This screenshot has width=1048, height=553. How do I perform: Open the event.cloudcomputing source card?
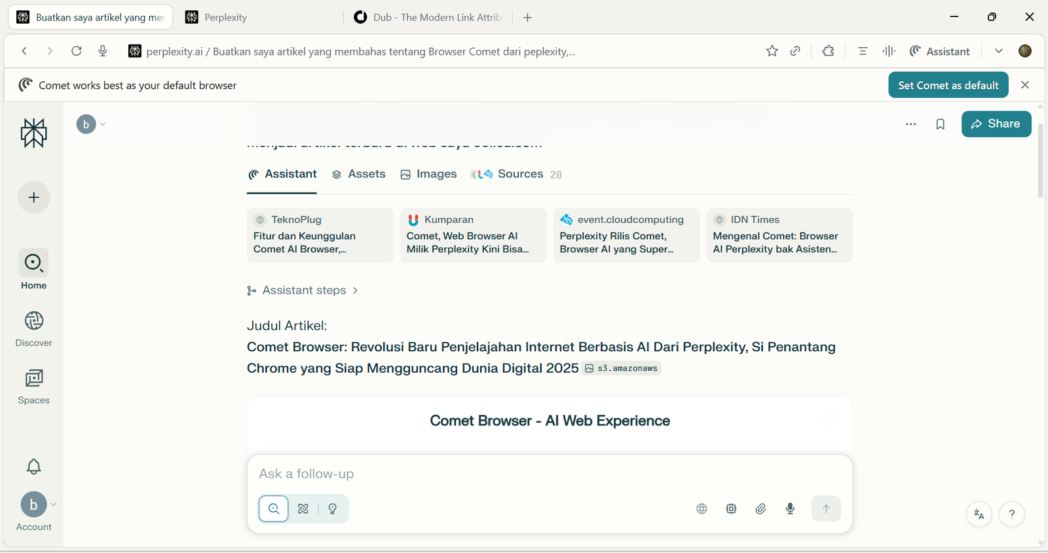point(626,235)
